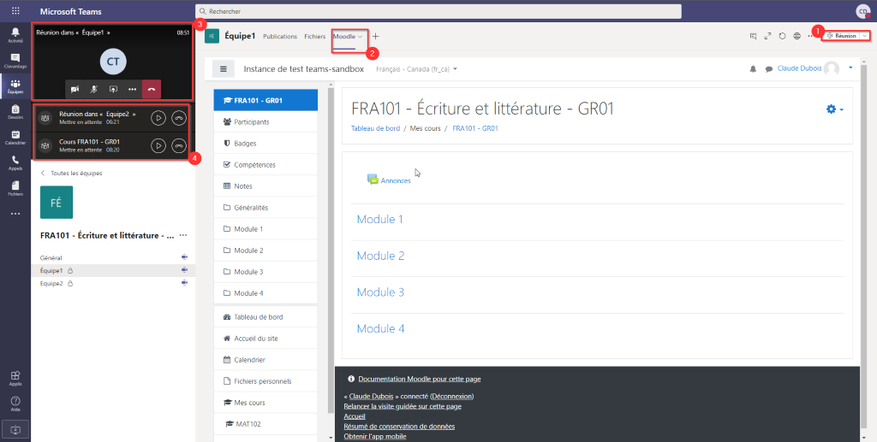Toggle camera in the Équipe1 meeting
This screenshot has width=877, height=442.
pyautogui.click(x=75, y=89)
